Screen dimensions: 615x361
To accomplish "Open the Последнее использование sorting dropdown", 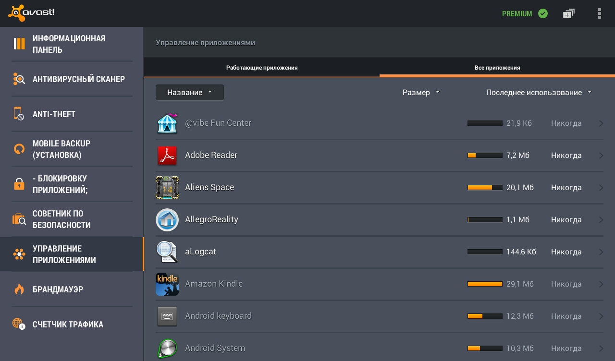I will (539, 92).
